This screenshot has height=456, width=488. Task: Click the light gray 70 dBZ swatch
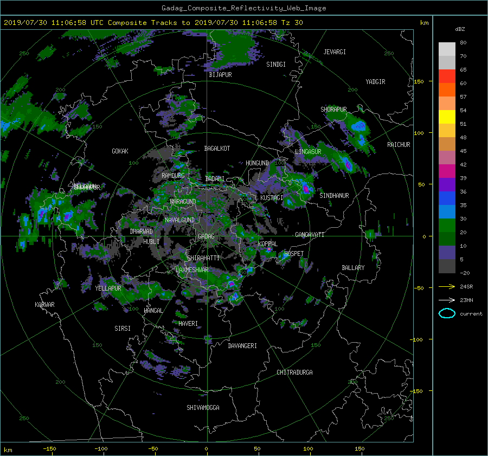[447, 49]
